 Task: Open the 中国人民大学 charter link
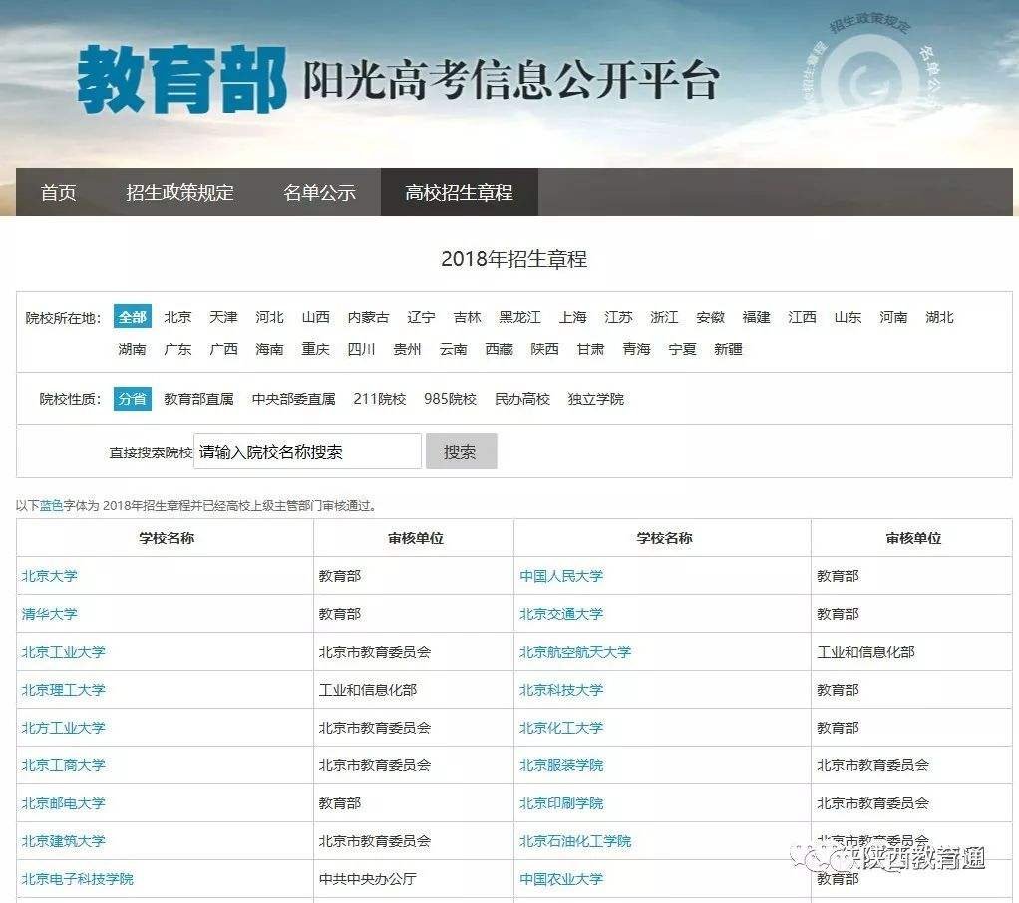[562, 576]
